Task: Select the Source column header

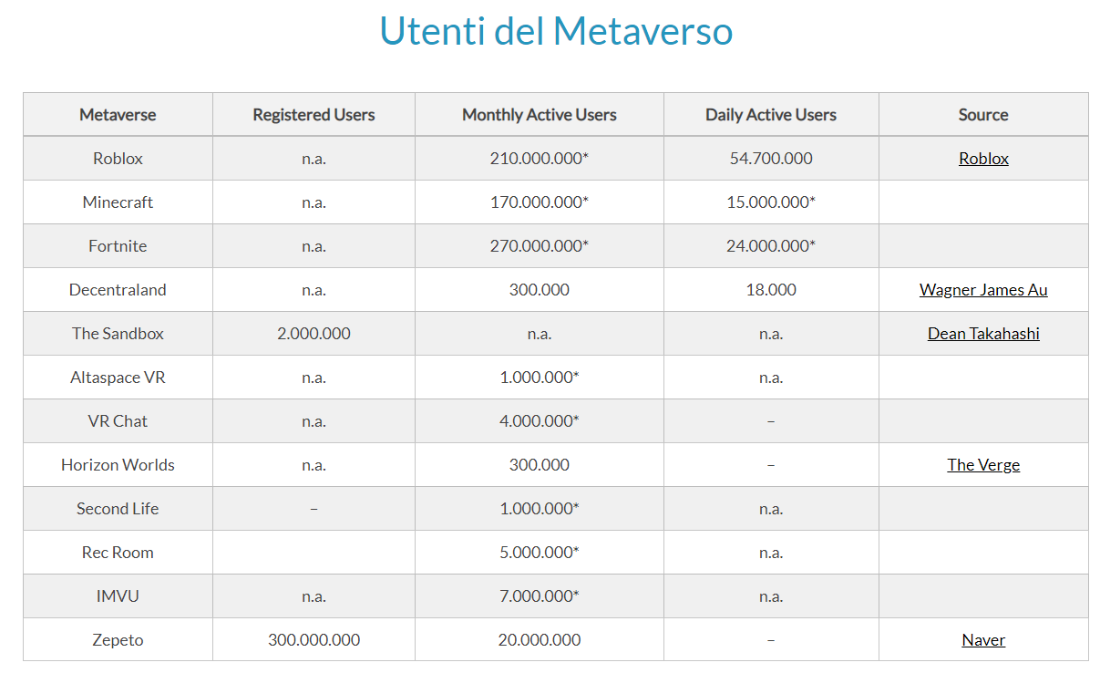Action: click(983, 115)
